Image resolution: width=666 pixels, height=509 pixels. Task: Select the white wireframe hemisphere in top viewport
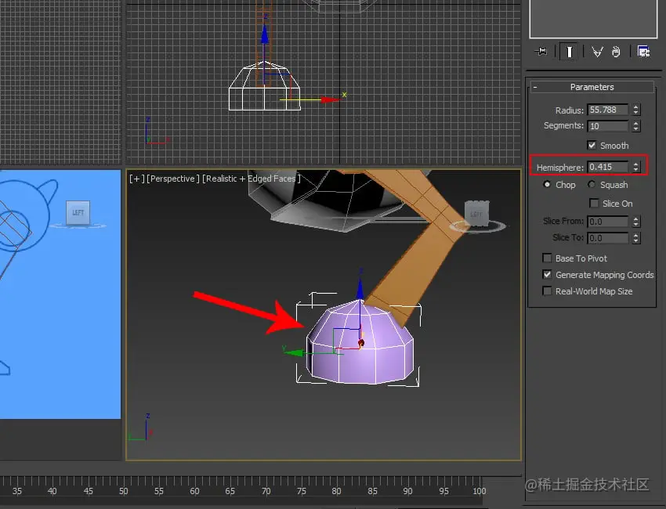pos(264,86)
